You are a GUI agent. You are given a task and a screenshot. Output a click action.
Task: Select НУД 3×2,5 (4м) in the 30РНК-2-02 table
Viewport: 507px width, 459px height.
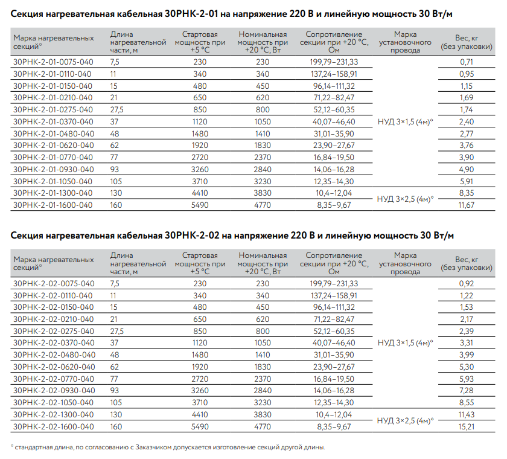click(x=406, y=421)
